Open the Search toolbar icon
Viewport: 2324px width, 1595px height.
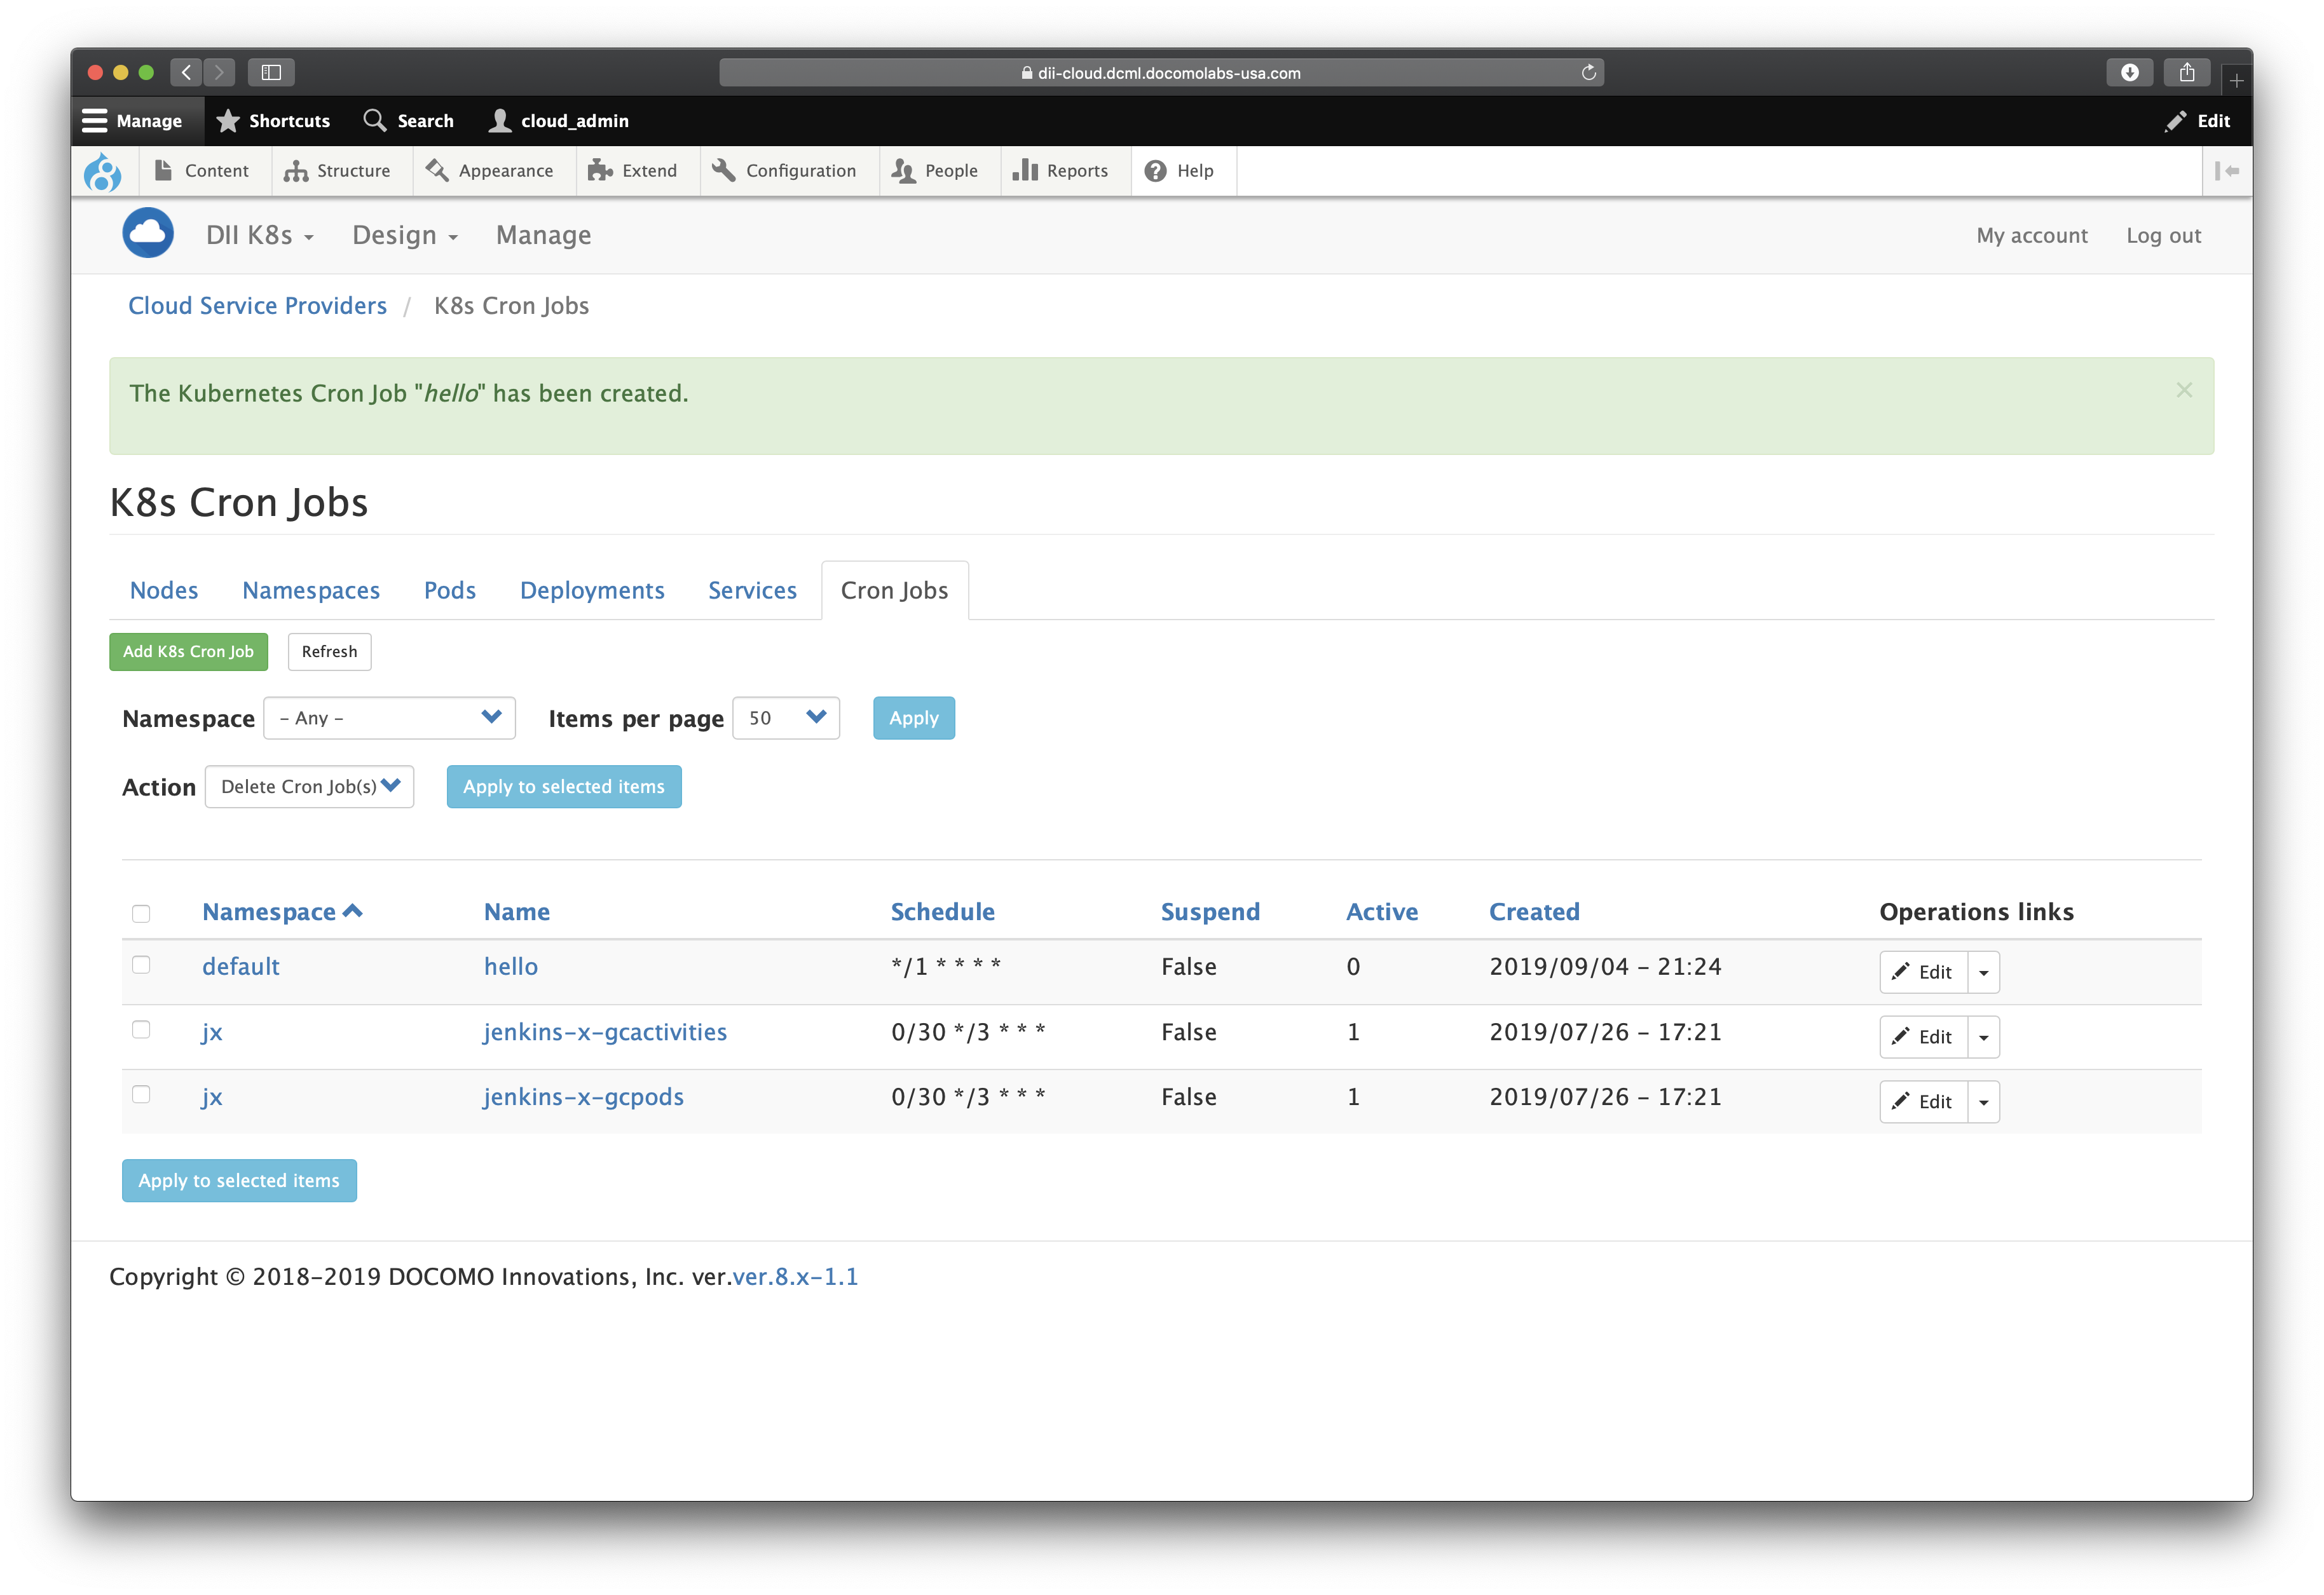point(375,120)
